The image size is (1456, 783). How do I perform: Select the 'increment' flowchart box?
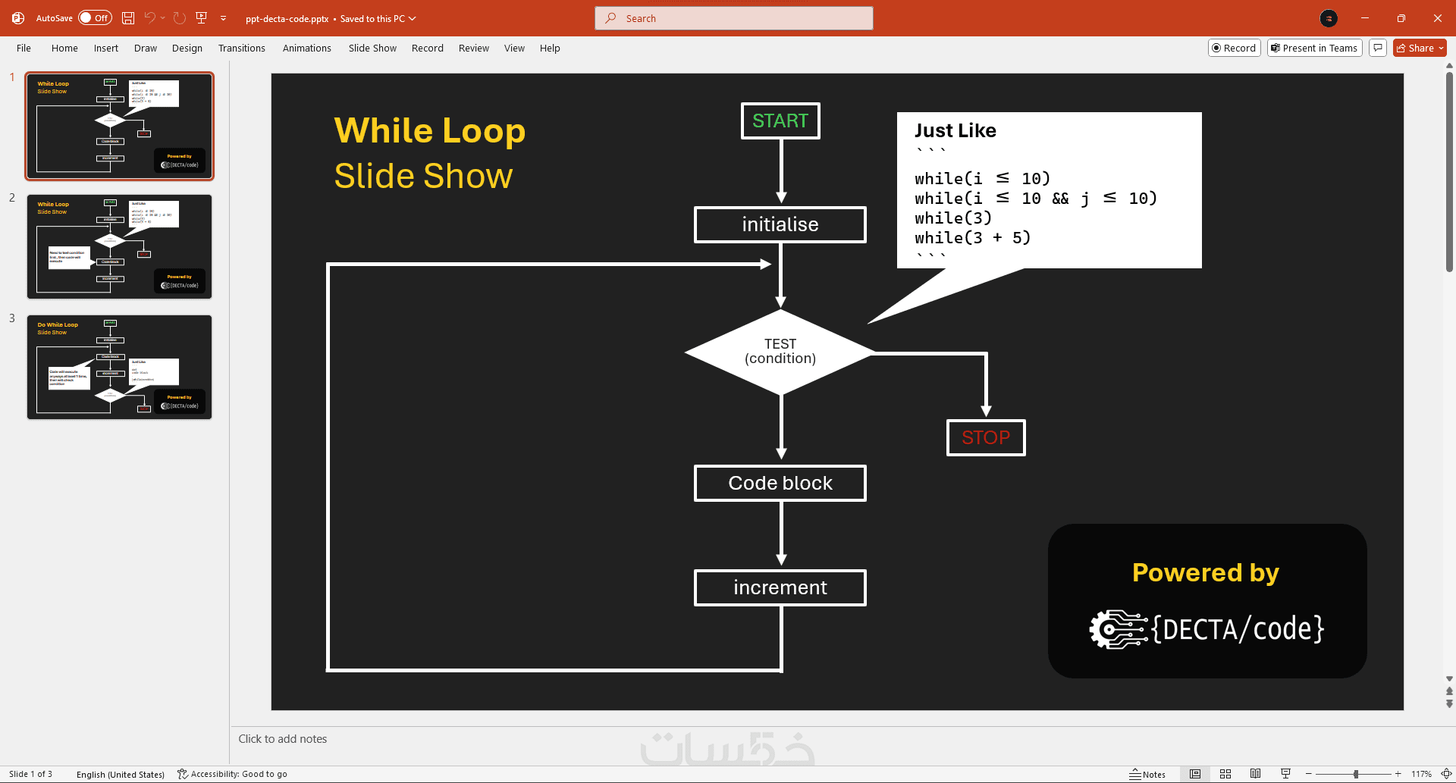point(780,587)
